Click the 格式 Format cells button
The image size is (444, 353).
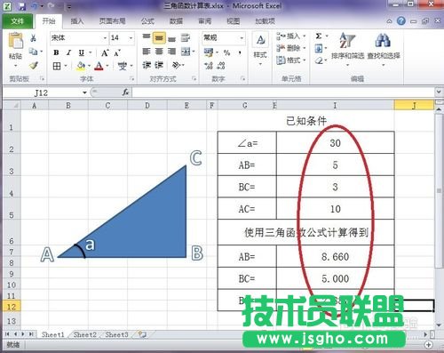(x=290, y=60)
